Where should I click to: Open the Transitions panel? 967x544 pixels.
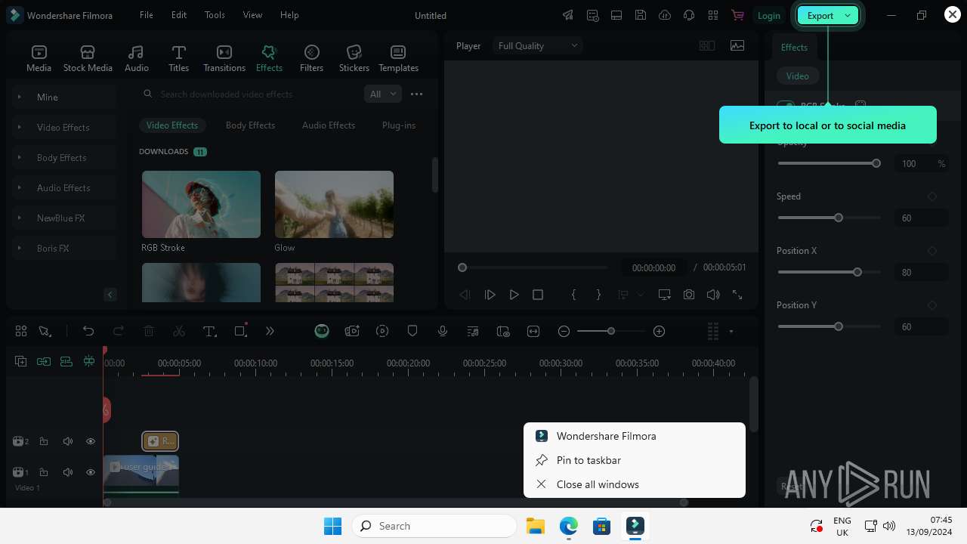click(x=224, y=58)
